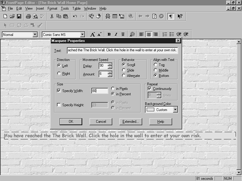Click the Custom background color swatch

(150, 110)
